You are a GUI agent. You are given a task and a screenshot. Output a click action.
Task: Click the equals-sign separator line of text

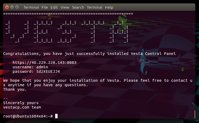tap(68, 14)
